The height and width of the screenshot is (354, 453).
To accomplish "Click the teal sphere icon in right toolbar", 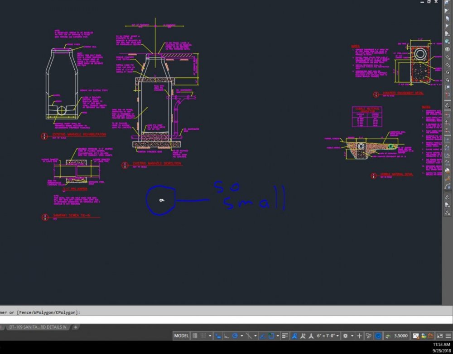I will click(x=447, y=42).
